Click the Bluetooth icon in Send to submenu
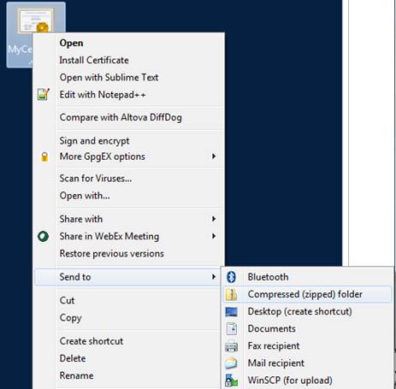Screen dimensions: 396x389 (231, 277)
